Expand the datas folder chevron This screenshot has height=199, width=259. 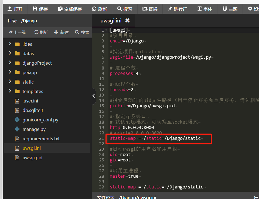point(10,53)
